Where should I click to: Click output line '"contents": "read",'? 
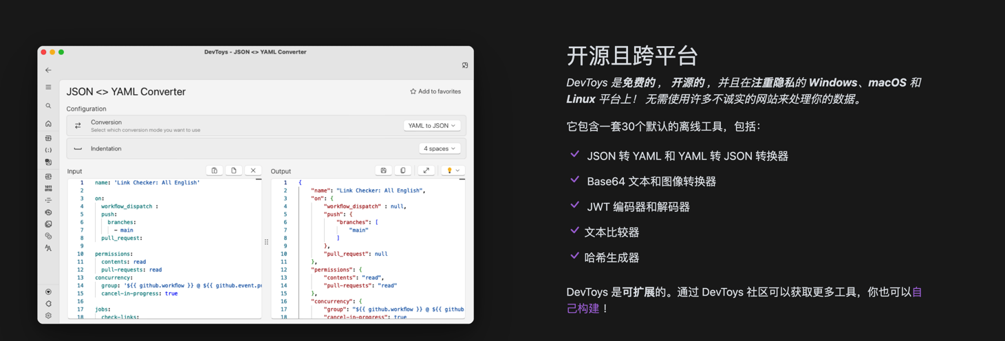click(354, 278)
